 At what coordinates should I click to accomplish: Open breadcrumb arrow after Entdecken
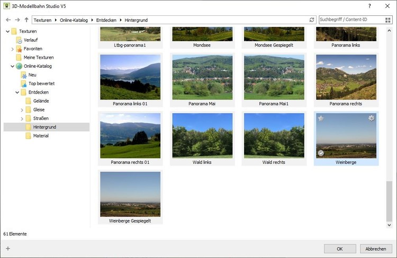pyautogui.click(x=121, y=20)
